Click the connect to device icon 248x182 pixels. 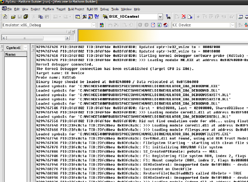[241, 25]
